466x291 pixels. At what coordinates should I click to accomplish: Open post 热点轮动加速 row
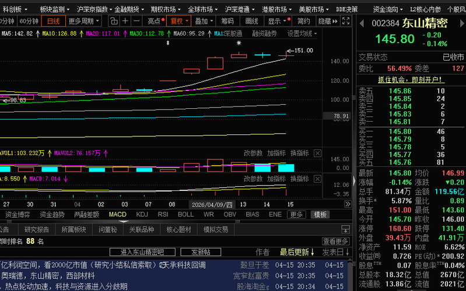pos(174,286)
